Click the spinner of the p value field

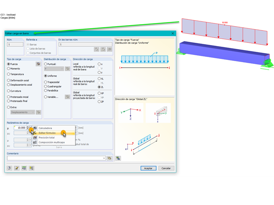point(28,128)
